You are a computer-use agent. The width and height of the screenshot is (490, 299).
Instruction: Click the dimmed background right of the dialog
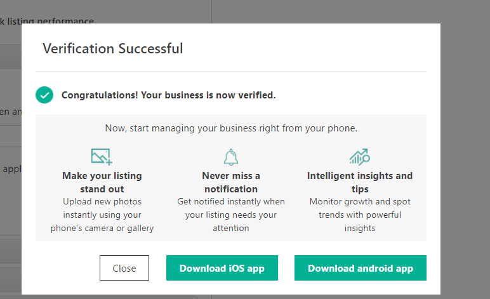[x=465, y=150]
